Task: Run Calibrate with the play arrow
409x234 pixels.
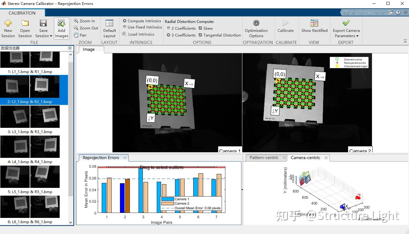Action: coord(286,23)
